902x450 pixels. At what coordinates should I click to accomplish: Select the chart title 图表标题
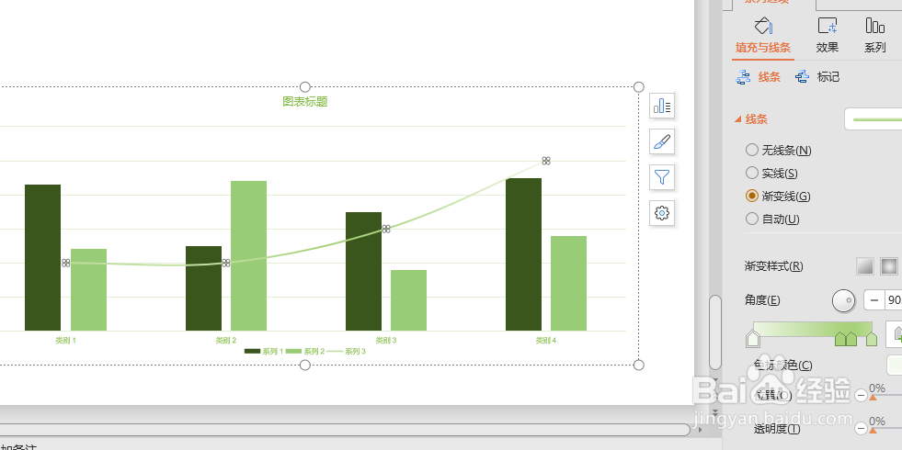305,102
